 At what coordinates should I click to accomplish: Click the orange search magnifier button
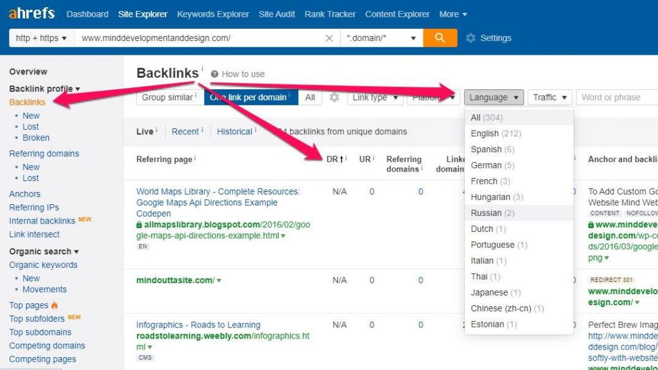[440, 38]
